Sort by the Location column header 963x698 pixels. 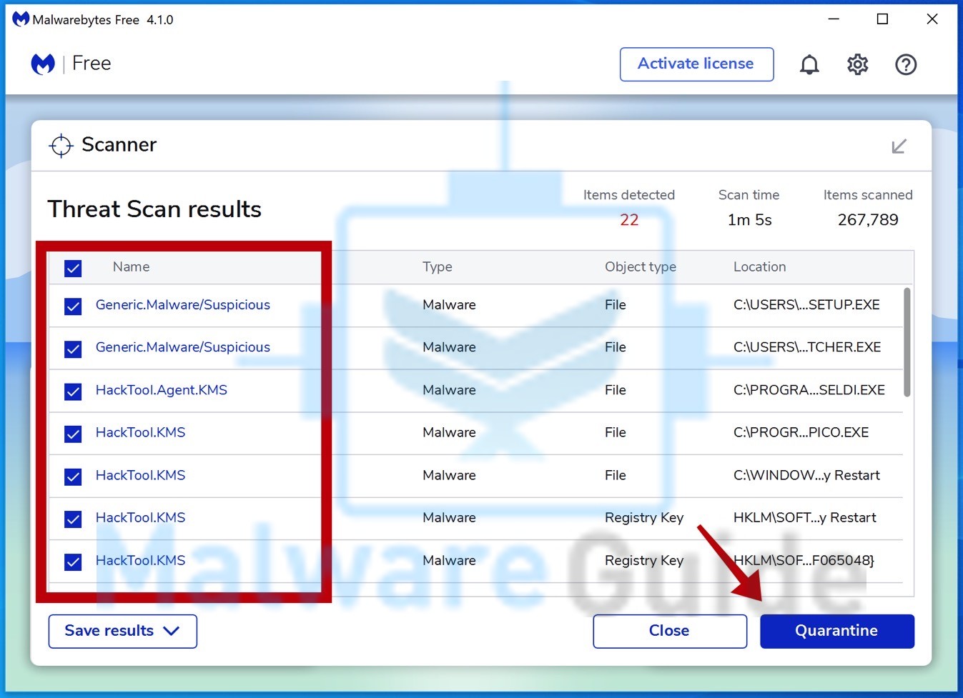tap(759, 267)
